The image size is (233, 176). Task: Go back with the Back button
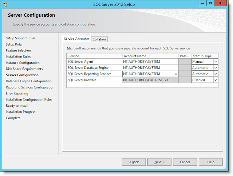[134, 162]
